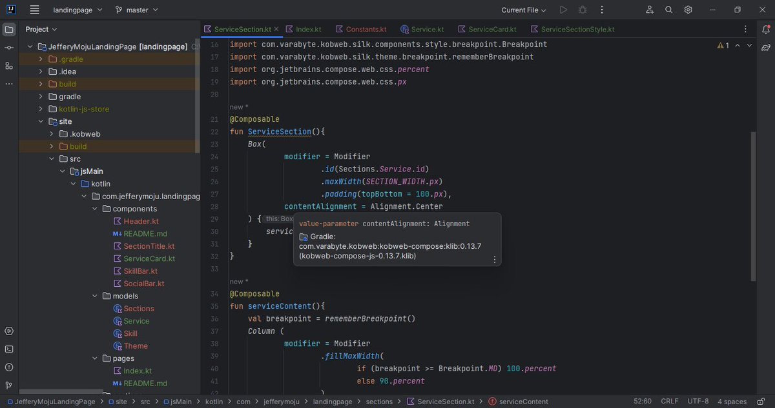
Task: Open the Structure tool window
Action: click(9, 66)
